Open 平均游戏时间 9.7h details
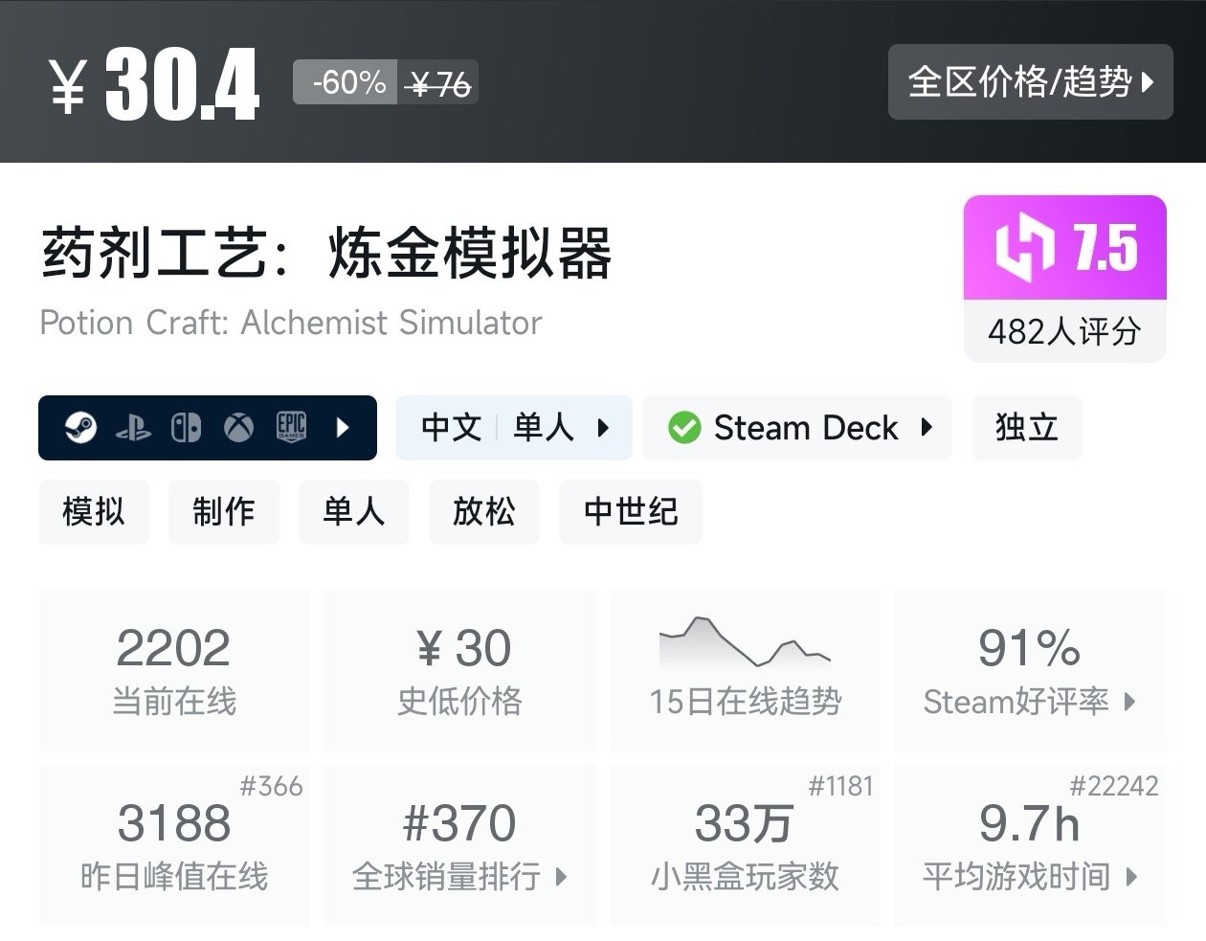Screen dimensions: 1206x941 tap(1030, 845)
